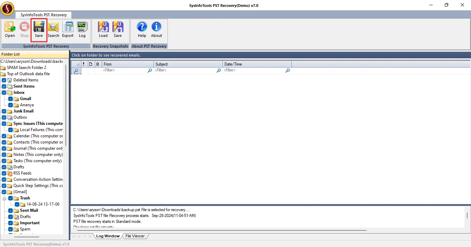
Task: Toggle the Important folder checkbox
Action: pos(11,223)
